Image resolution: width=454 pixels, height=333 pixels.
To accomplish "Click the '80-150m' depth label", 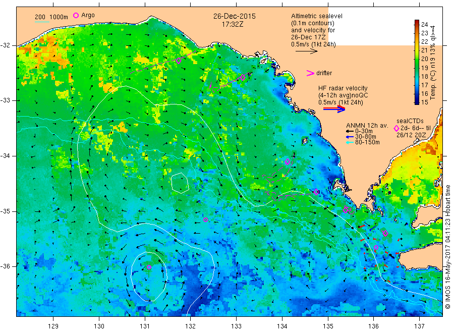I will (367, 142).
